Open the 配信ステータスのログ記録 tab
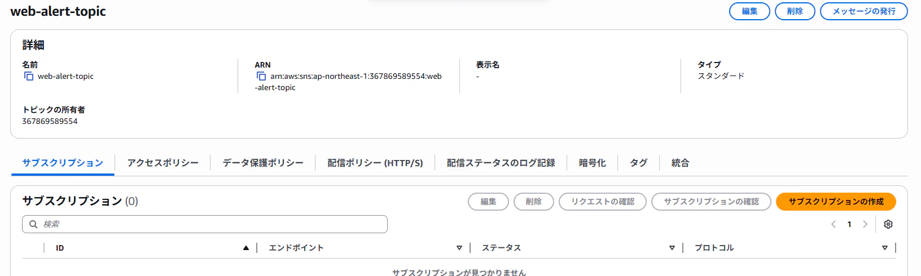Image resolution: width=921 pixels, height=276 pixels. click(501, 163)
